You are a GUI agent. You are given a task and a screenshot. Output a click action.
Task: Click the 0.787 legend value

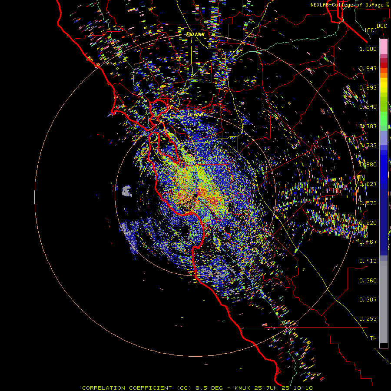(368, 126)
